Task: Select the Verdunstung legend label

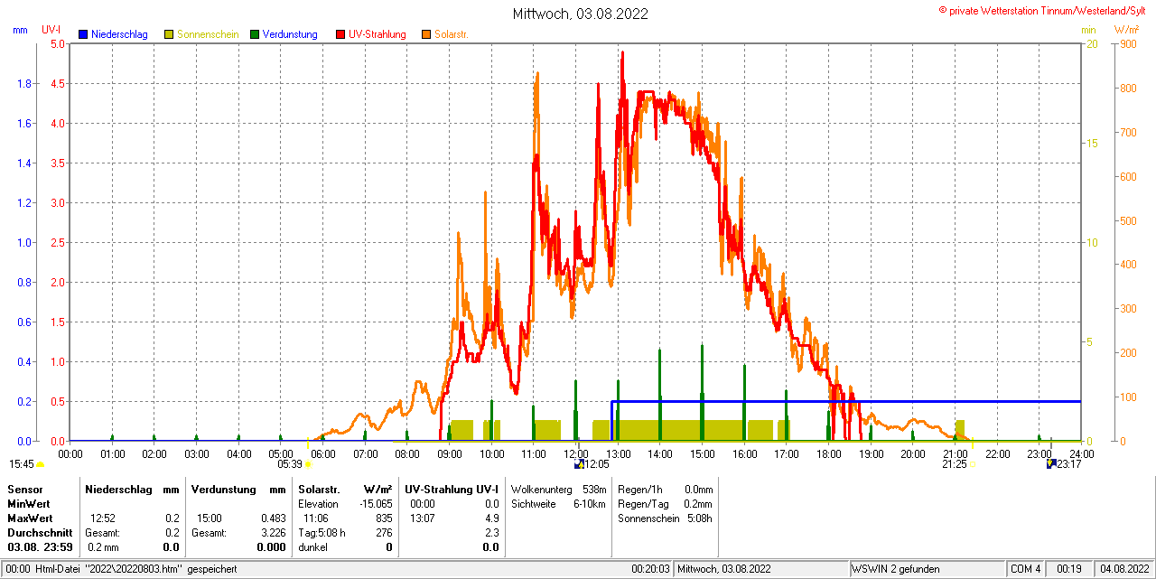Action: tap(290, 34)
